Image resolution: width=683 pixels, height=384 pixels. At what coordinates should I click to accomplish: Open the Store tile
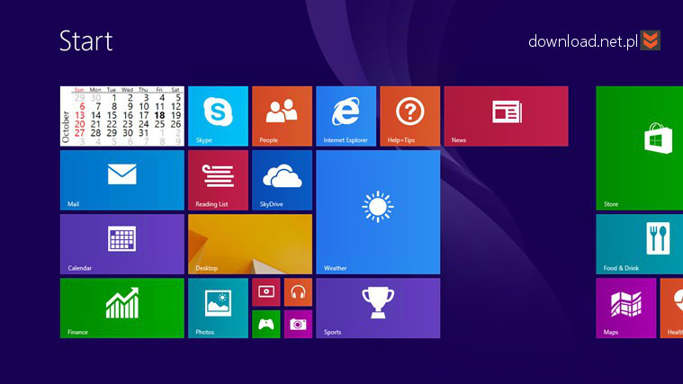(x=640, y=148)
